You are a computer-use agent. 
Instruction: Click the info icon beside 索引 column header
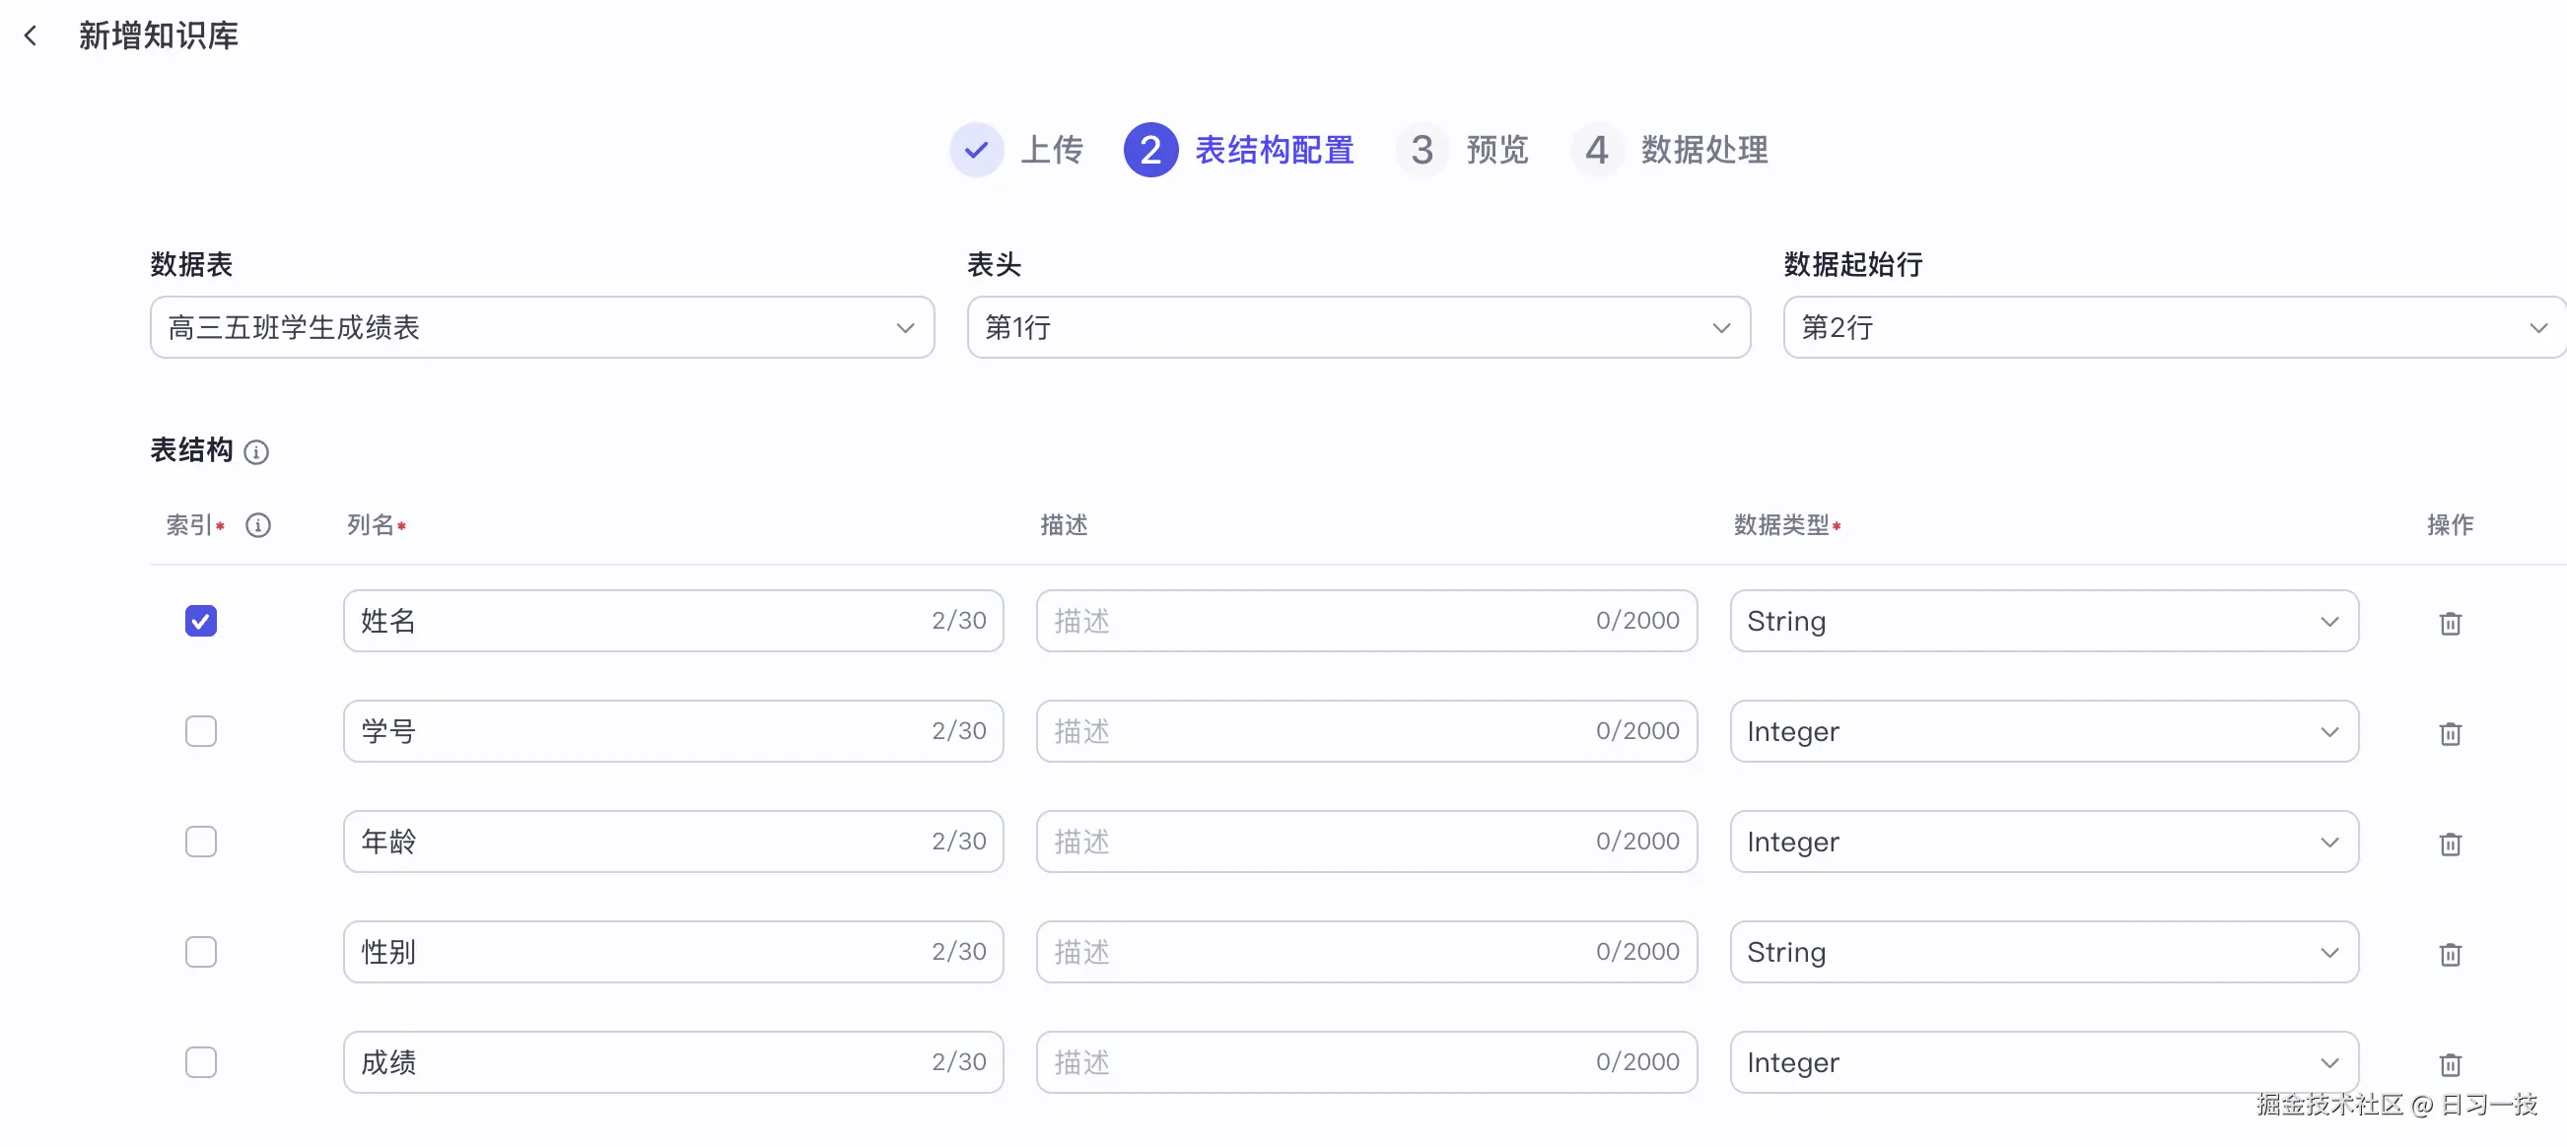pos(258,525)
